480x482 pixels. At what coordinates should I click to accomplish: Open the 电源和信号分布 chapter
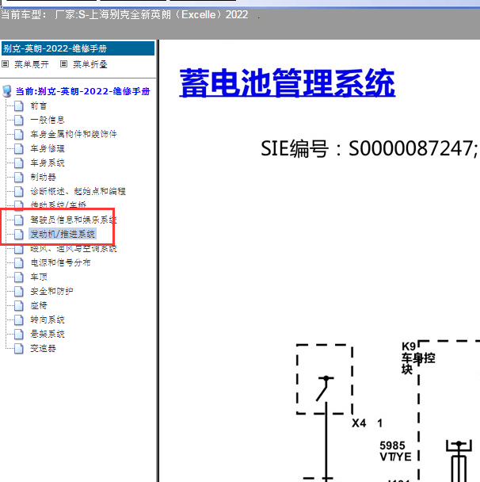click(60, 263)
